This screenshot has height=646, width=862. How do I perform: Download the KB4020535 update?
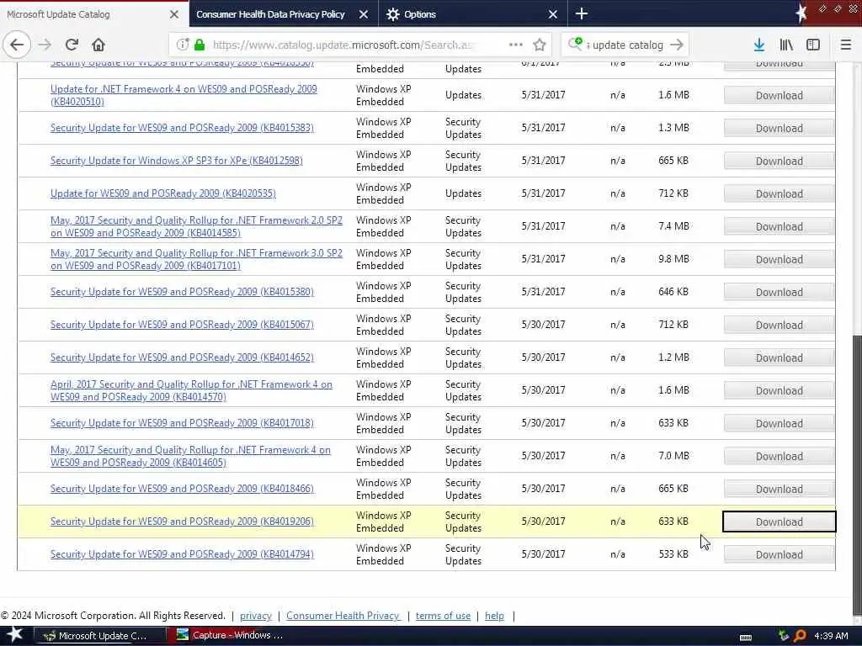779,194
